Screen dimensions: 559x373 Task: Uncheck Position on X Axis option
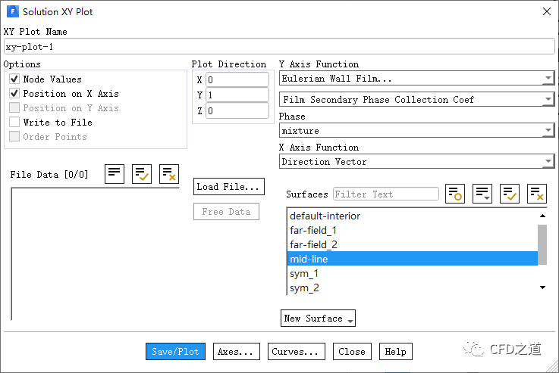(14, 93)
